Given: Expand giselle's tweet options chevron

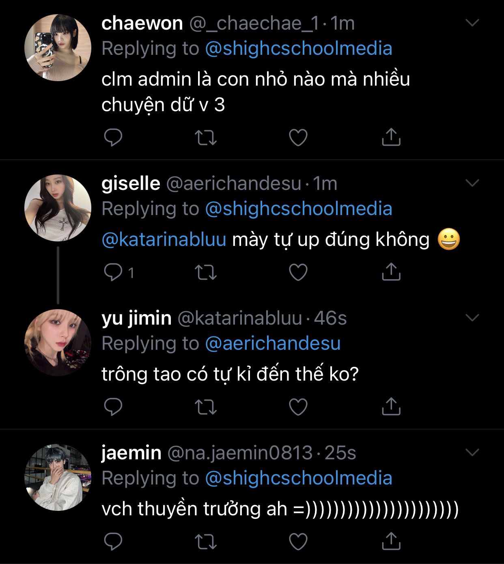Looking at the screenshot, I should pyautogui.click(x=472, y=183).
